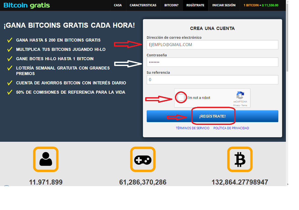
Task: Click the 11.971.899 users count
Action: (46, 182)
